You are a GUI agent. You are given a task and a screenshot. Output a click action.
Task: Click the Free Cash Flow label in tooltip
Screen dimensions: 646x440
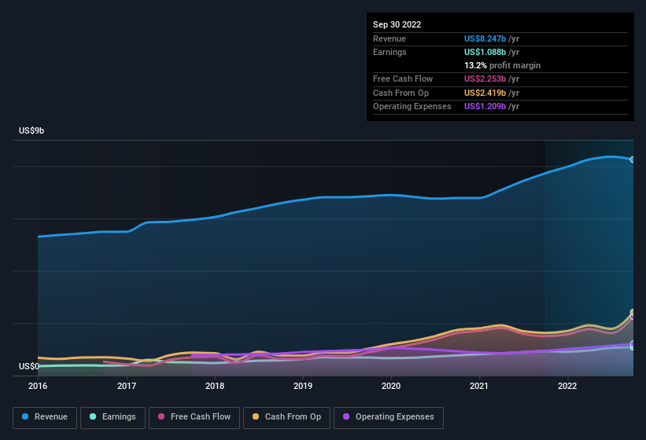tap(403, 79)
